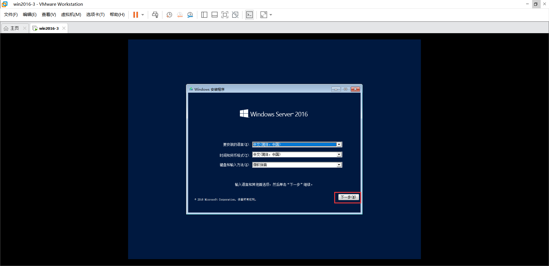Toggle Unity mode for the guest
This screenshot has height=266, width=549.
coord(235,15)
